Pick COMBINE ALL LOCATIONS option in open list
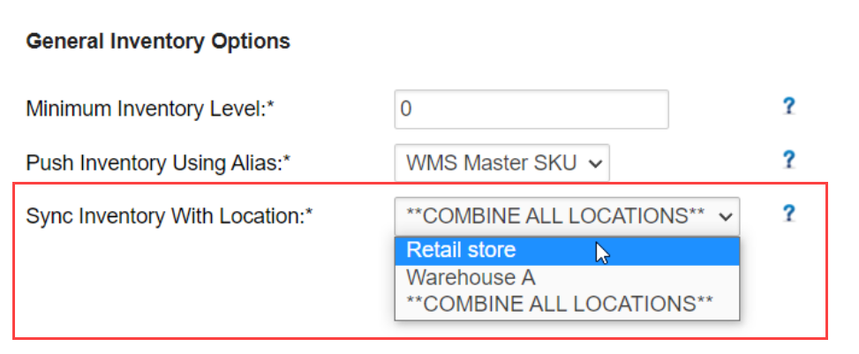Viewport: 859px width, 354px height. pos(567,304)
